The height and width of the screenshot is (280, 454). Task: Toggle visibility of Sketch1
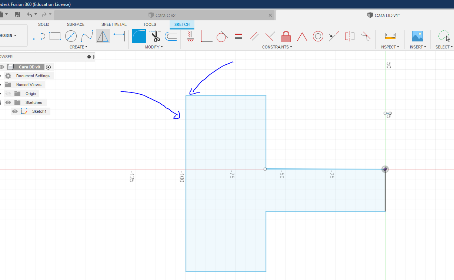(x=15, y=111)
